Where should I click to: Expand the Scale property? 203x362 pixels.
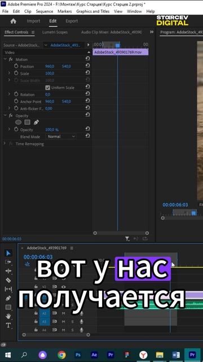coord(9,73)
